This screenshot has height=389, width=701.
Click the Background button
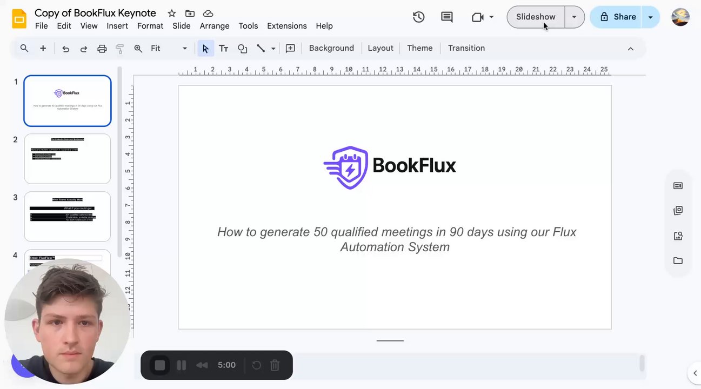331,48
